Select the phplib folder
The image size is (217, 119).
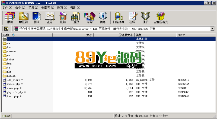[x=9, y=76]
